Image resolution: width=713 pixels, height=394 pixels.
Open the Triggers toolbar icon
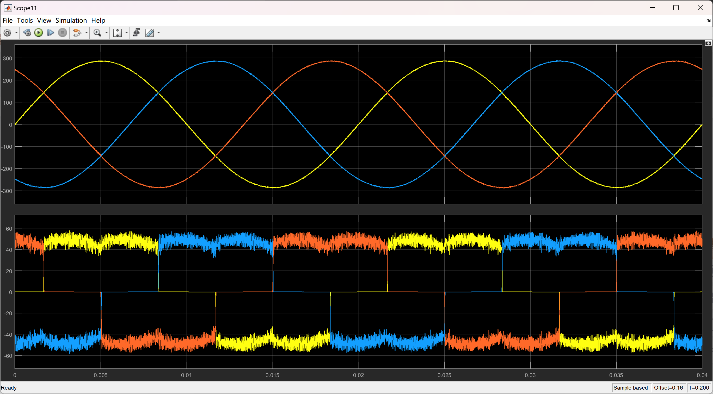(137, 33)
